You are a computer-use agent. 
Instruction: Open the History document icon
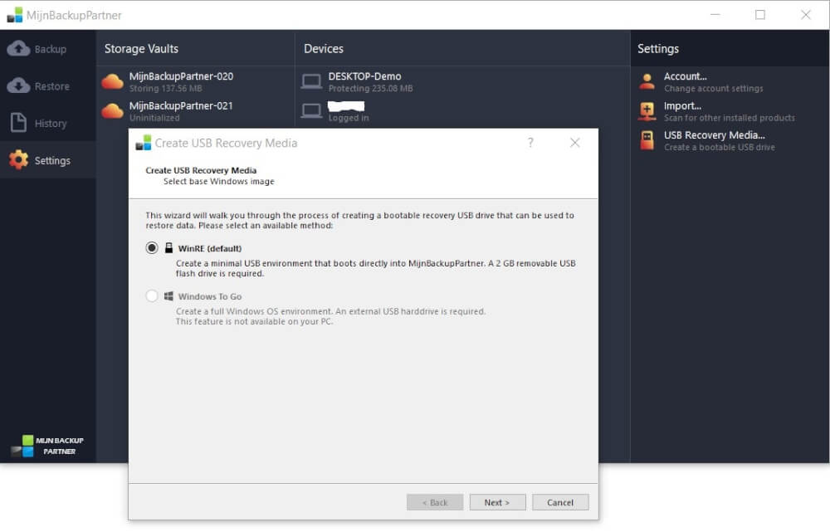tap(18, 123)
